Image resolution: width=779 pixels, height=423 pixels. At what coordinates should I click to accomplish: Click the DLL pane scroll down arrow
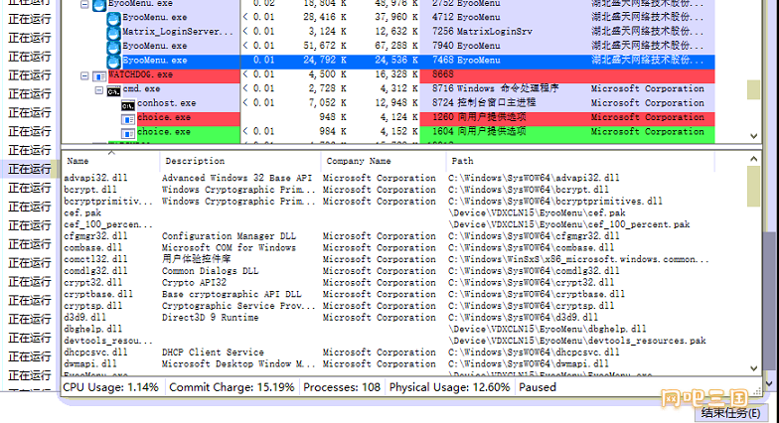tap(753, 368)
